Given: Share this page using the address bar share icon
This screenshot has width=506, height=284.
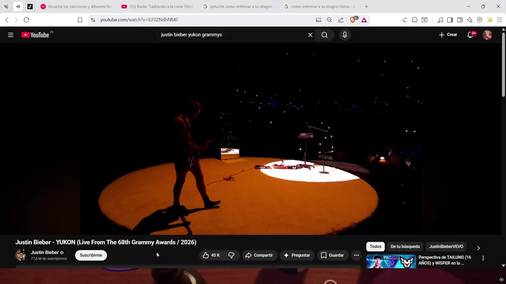Looking at the screenshot, I should pyautogui.click(x=341, y=20).
